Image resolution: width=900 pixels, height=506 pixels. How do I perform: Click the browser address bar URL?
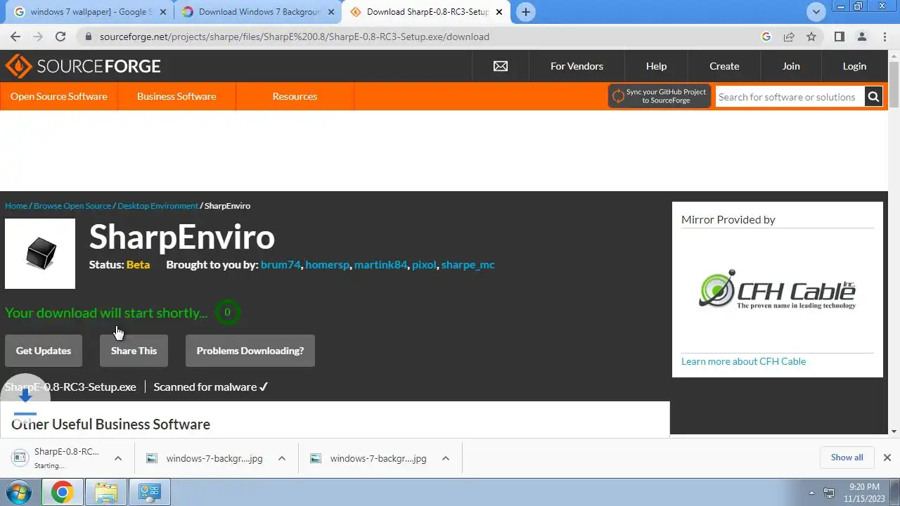coord(294,37)
